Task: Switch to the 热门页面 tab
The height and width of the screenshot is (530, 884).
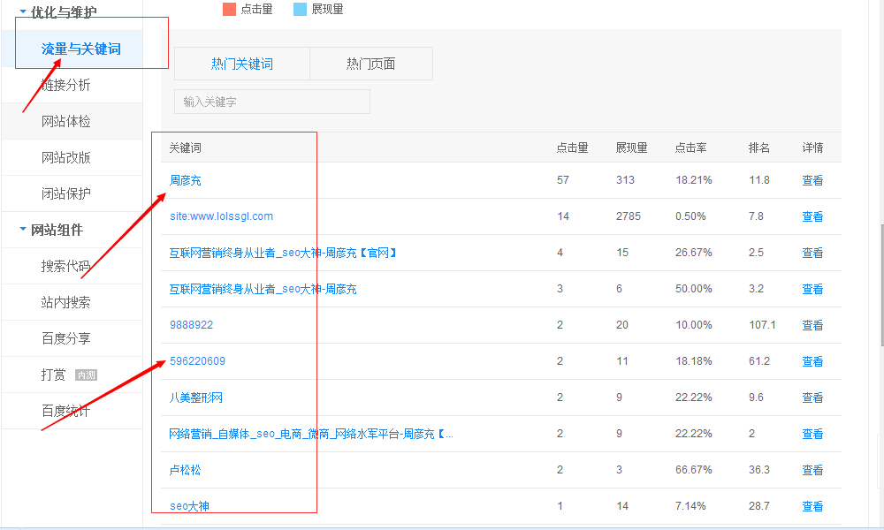Action: 370,63
